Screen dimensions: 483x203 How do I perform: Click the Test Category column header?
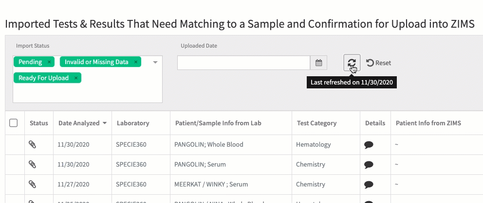point(316,123)
